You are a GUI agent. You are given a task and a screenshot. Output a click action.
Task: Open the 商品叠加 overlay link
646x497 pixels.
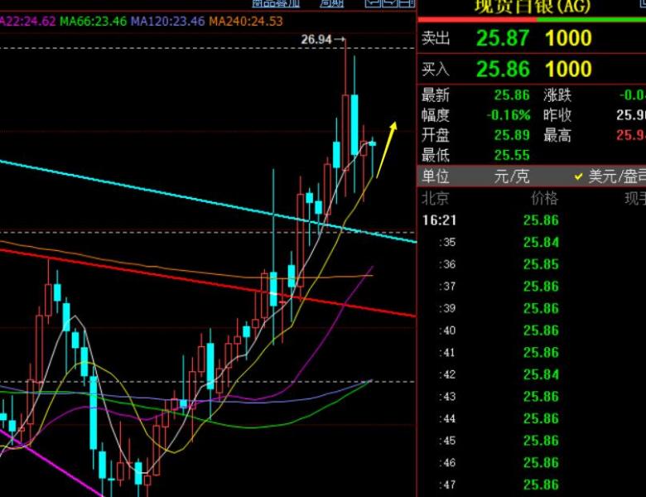(276, 3)
